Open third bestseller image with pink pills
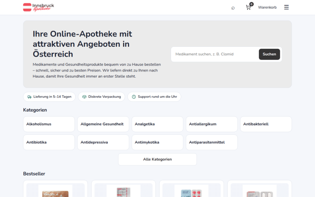 point(191,191)
